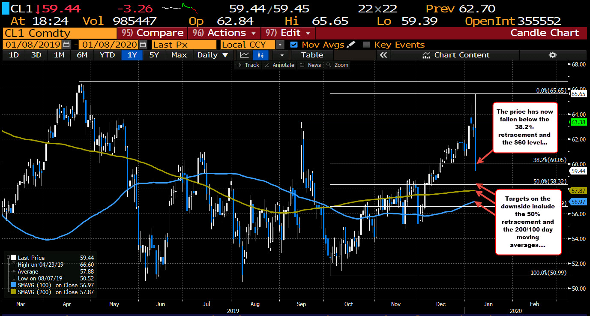Select the 1Y range tab

[x=133, y=55]
